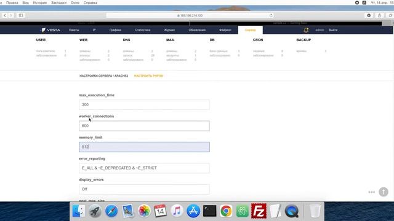
Task: Click the worker_connections field
Action: pos(144,126)
